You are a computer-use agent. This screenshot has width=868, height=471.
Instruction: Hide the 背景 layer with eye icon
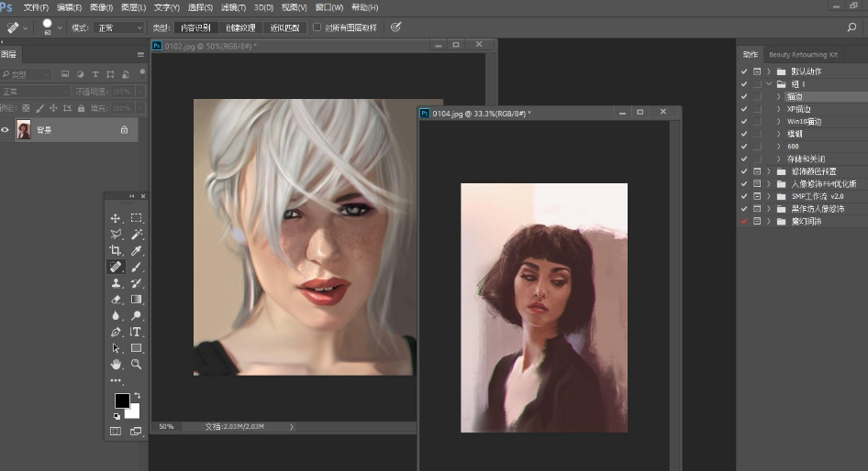(6, 130)
